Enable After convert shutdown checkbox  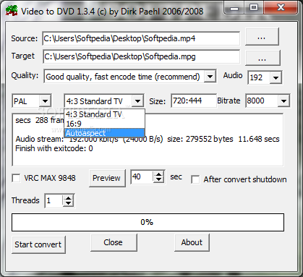(195, 179)
